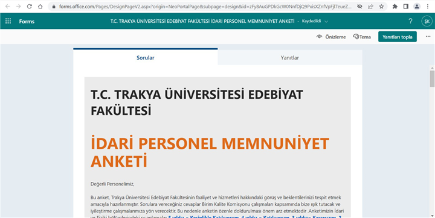The height and width of the screenshot is (218, 435).
Task: Open more form settings ellipsis
Action: click(428, 37)
